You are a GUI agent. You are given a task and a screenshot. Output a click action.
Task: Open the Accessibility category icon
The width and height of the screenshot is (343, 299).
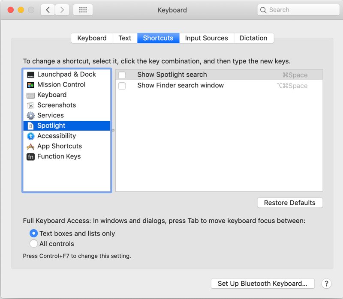[x=30, y=136]
